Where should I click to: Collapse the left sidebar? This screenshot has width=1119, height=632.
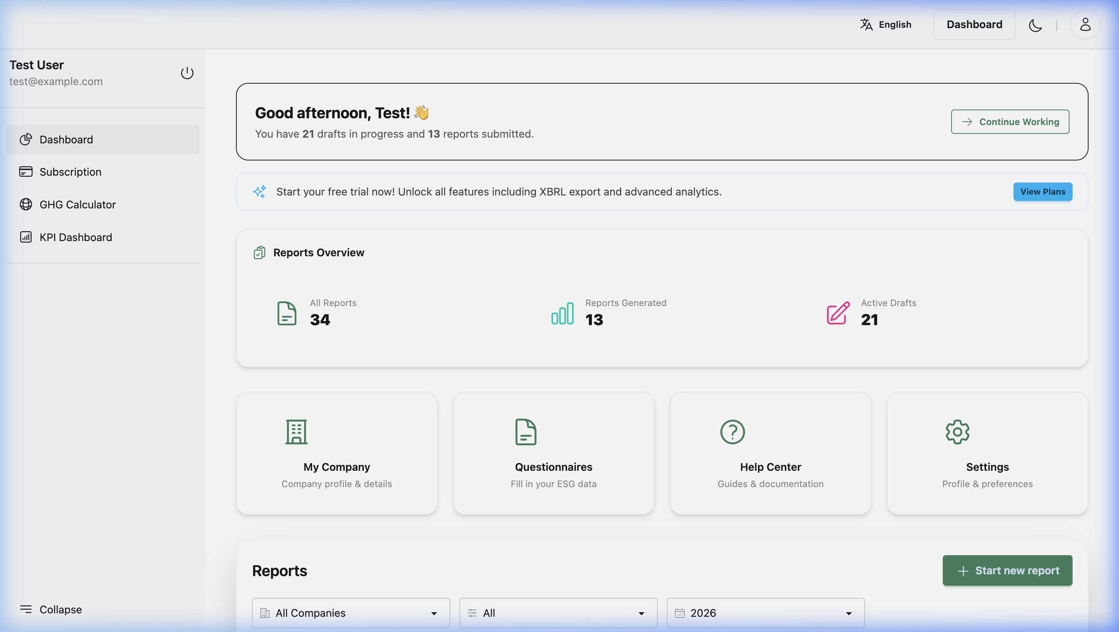pos(51,609)
